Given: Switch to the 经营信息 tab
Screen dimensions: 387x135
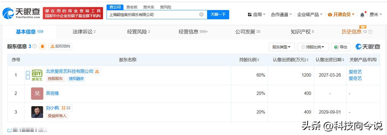Looking at the screenshot, I should 193,32.
